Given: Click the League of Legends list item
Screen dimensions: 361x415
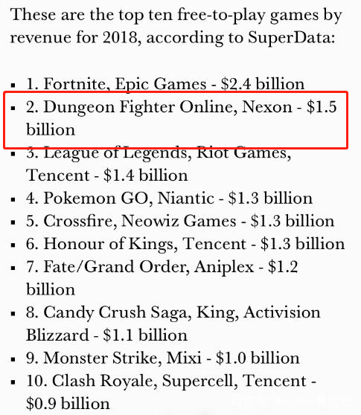Looking at the screenshot, I should [x=159, y=164].
